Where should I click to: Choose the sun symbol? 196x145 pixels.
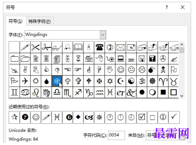[36, 81]
